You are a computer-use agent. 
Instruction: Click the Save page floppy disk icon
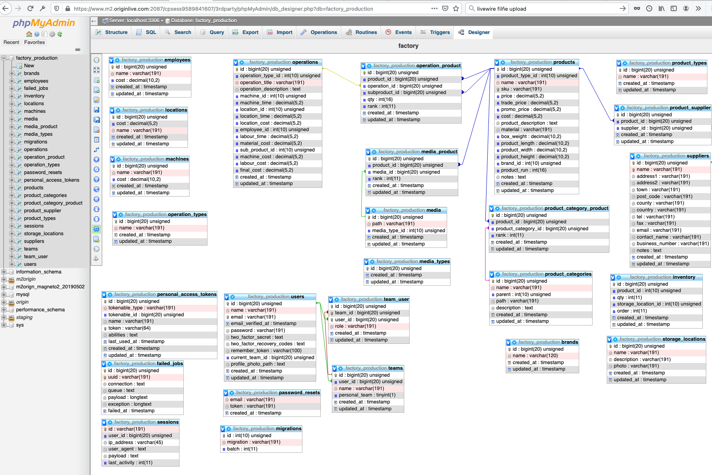96,110
